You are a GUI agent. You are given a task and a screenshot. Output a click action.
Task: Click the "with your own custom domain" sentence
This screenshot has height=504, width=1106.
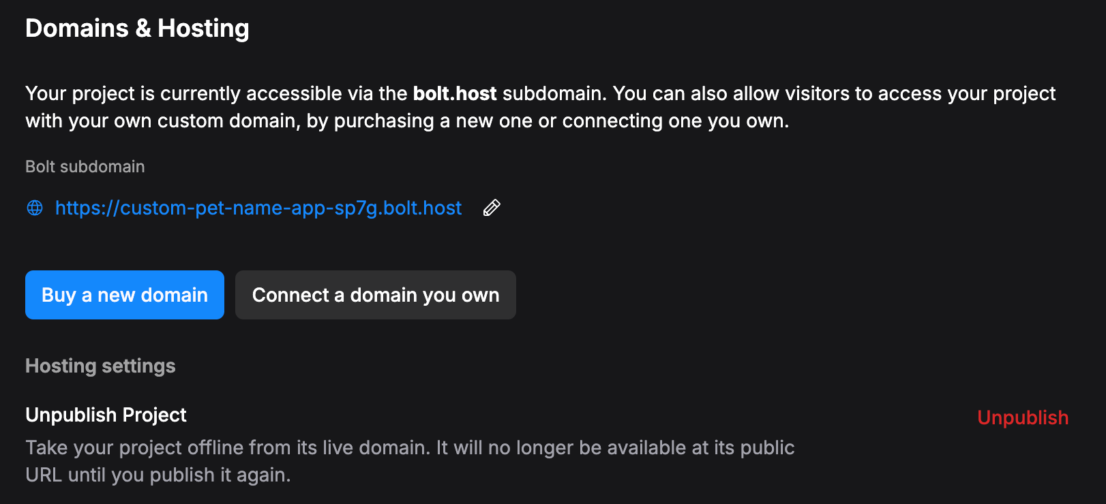(162, 121)
